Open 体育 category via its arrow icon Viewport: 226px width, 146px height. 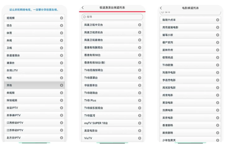tap(62, 33)
